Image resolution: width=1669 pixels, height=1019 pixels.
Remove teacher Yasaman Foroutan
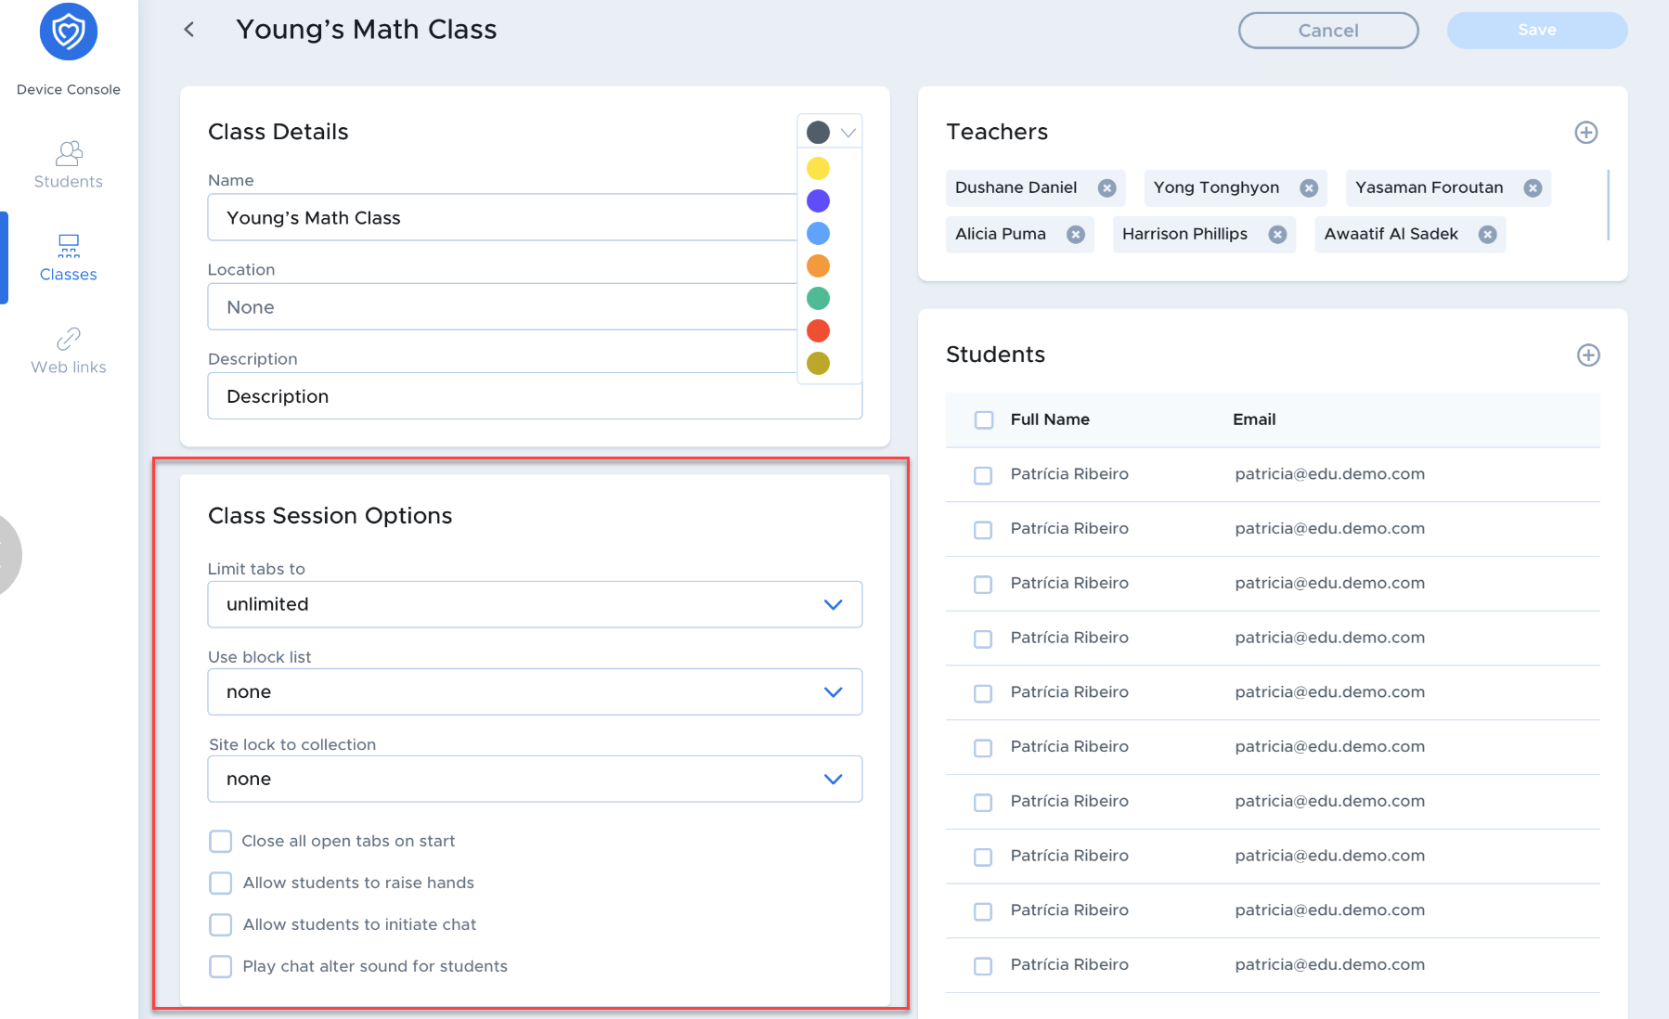[1533, 188]
